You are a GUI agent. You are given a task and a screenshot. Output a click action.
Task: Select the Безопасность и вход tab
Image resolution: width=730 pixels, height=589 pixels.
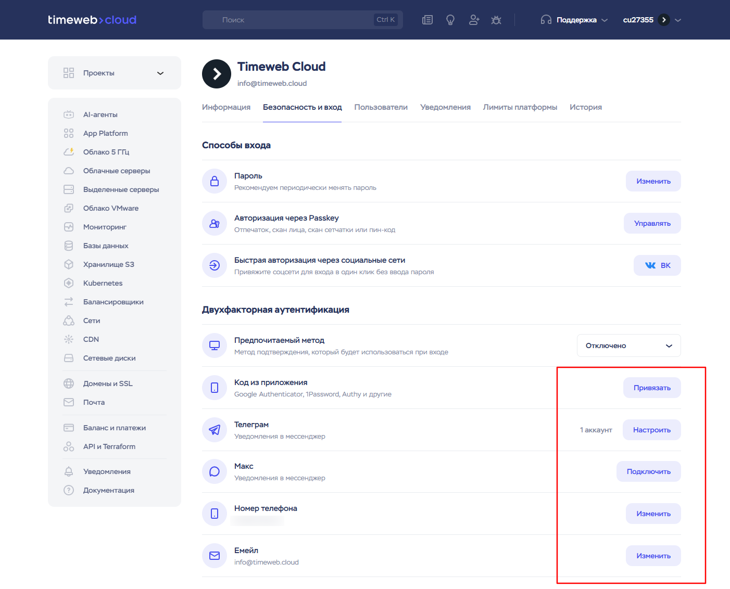coord(302,107)
